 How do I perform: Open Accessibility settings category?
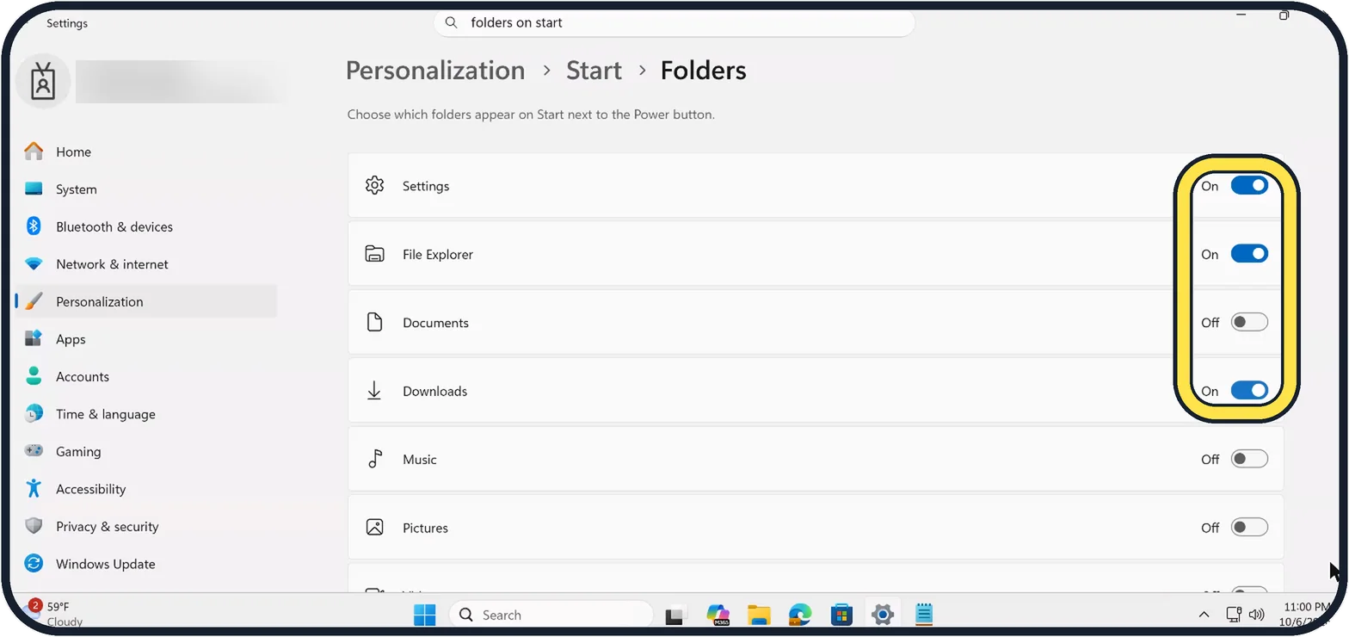[146, 489]
